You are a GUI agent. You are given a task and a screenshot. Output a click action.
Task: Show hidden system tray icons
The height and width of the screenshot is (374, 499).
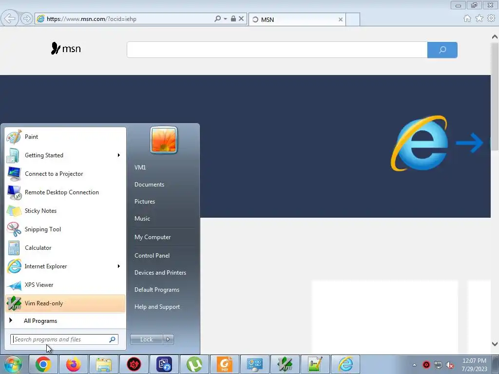click(414, 365)
